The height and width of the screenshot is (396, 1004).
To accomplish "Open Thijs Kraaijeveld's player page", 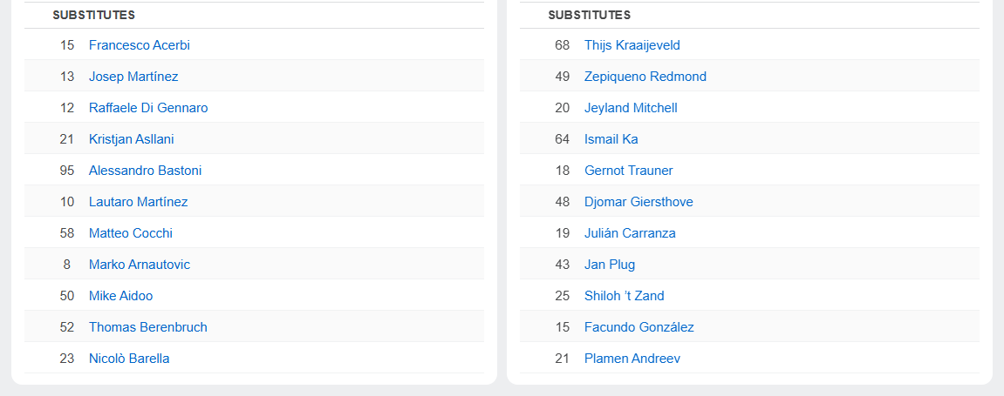I will (x=632, y=45).
